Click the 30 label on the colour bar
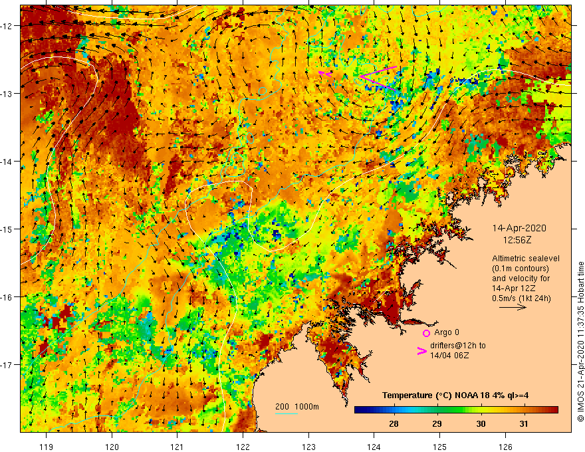The width and height of the screenshot is (585, 452). pyautogui.click(x=481, y=423)
